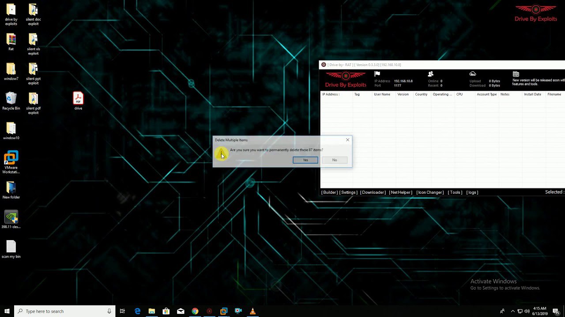Select the 398.11 NVIDIA installer desktop icon
565x317 pixels.
tap(11, 220)
